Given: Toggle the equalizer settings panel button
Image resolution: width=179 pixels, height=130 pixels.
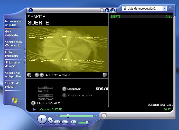Looking at the screenshot, I should pos(107,10).
